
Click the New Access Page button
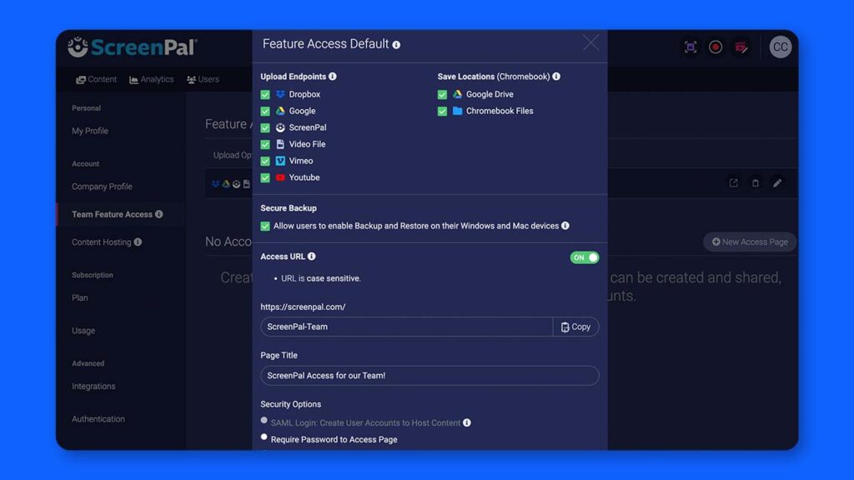coord(749,242)
